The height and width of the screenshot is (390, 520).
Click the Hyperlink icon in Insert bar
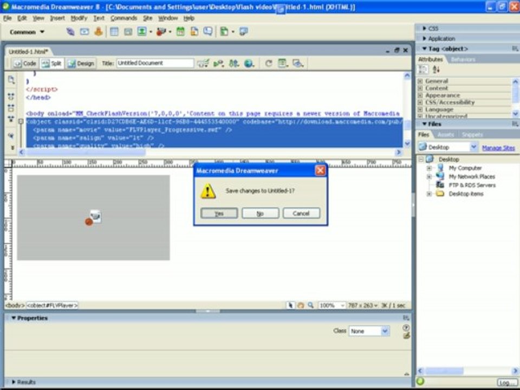click(70, 32)
